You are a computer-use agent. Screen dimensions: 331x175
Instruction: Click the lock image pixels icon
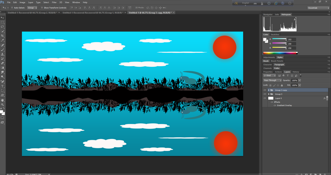pyautogui.click(x=274, y=85)
